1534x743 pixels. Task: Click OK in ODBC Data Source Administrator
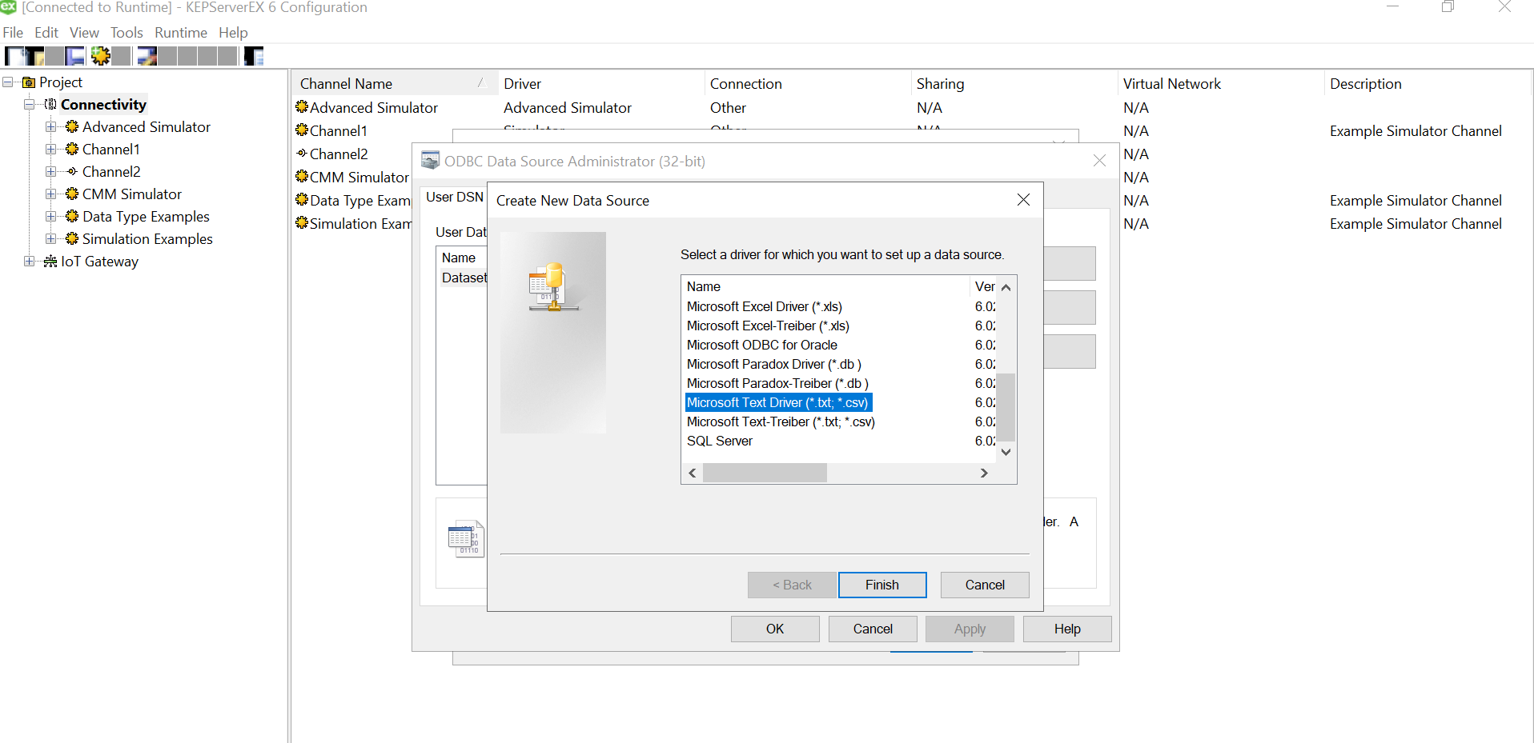[774, 629]
